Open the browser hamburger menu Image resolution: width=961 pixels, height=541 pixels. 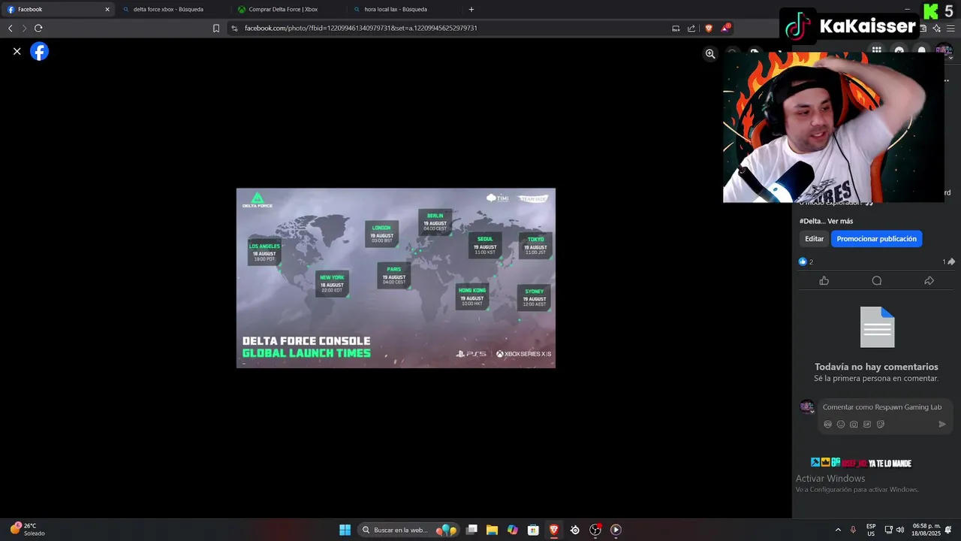pyautogui.click(x=950, y=29)
